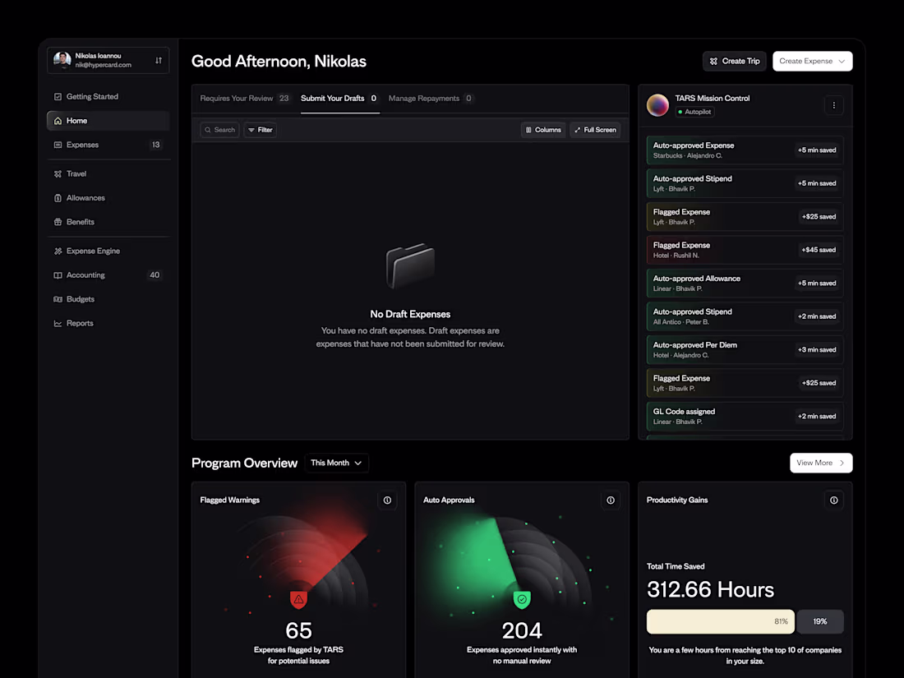This screenshot has height=678, width=904.
Task: Click Nikolas Ioannou's profile avatar
Action: pos(62,60)
